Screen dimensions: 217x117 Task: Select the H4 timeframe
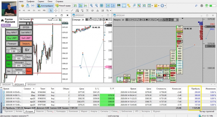[x=29, y=11]
